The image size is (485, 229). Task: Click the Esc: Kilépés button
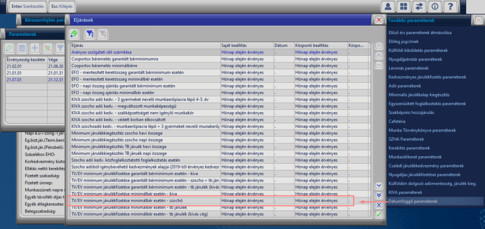62,6
